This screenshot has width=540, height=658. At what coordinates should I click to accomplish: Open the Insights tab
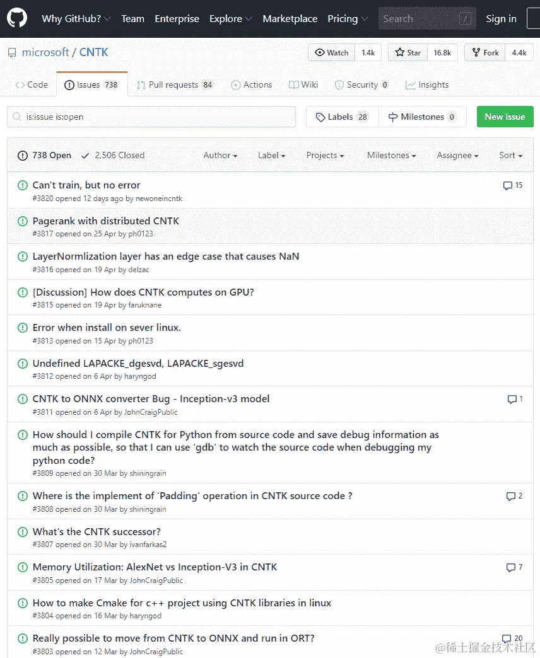pyautogui.click(x=427, y=84)
